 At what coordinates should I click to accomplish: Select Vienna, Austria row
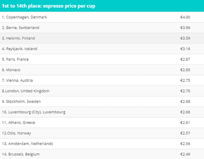[x=102, y=80]
